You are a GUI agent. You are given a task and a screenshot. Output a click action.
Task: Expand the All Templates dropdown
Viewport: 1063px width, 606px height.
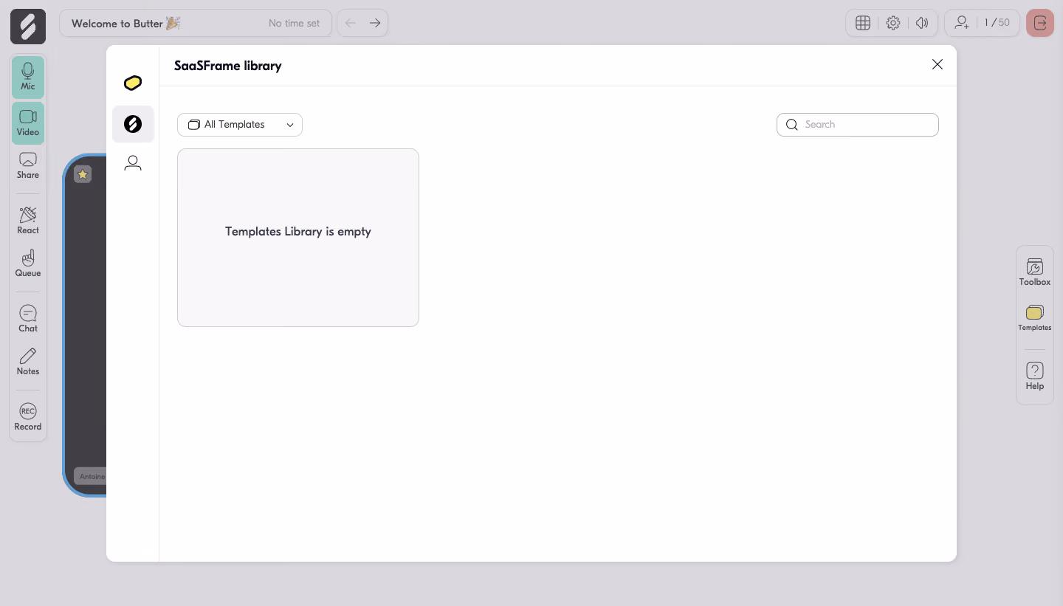(x=240, y=125)
